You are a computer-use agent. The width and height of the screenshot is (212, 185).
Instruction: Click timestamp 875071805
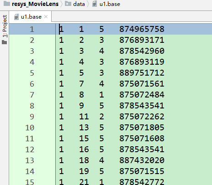click(142, 128)
